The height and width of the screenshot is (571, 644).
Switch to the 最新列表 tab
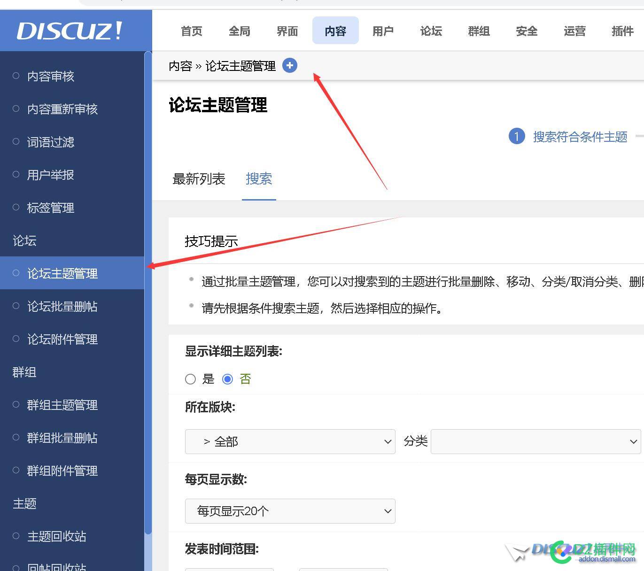click(x=199, y=179)
